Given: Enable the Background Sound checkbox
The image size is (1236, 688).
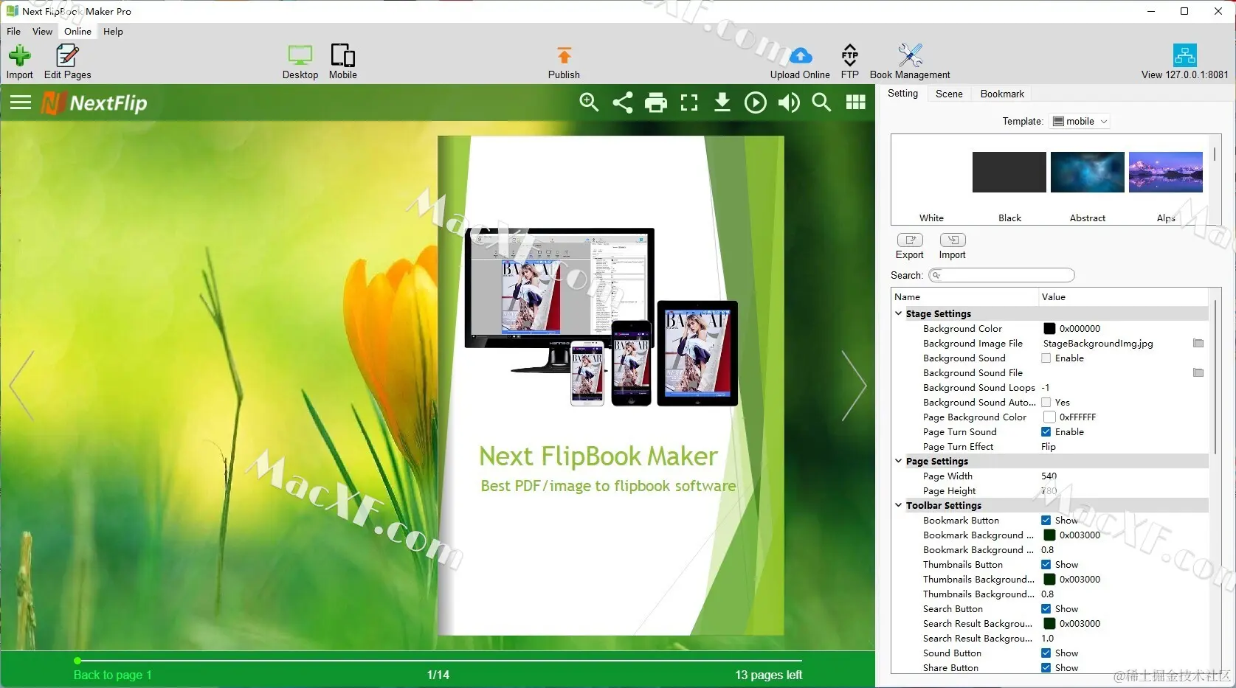Looking at the screenshot, I should (1046, 358).
